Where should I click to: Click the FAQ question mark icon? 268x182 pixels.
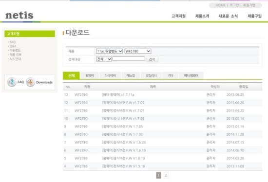(12, 82)
